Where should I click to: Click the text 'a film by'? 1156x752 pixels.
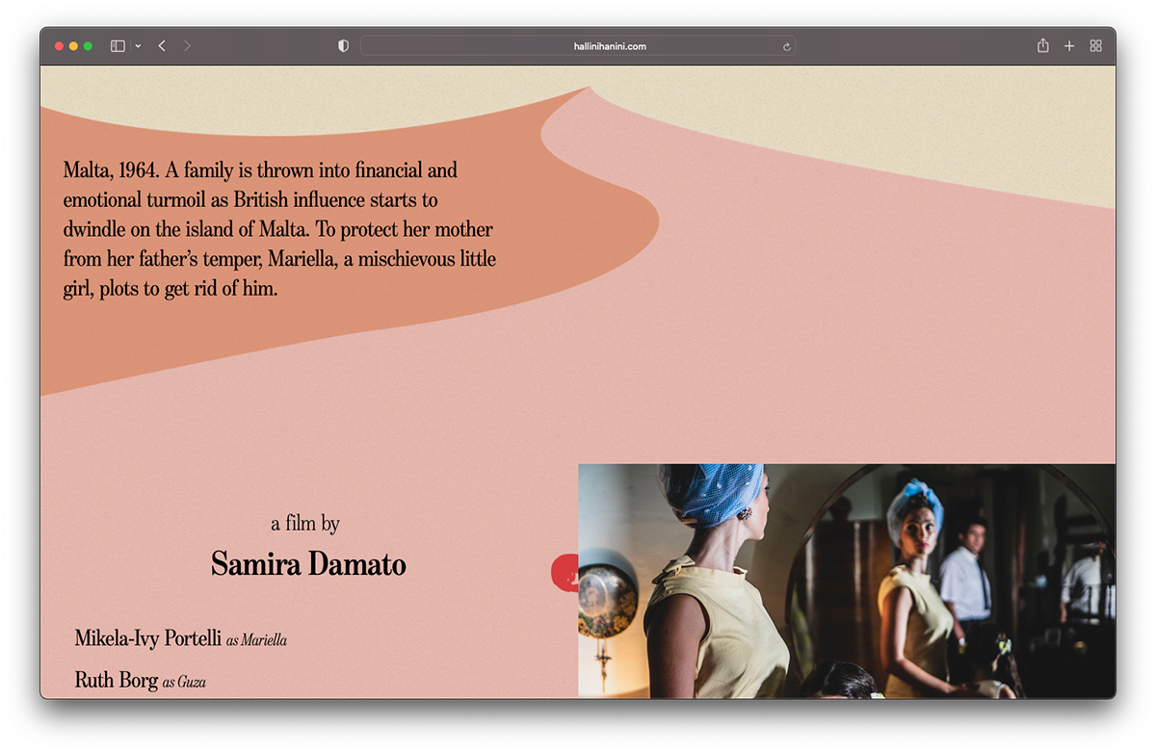[305, 524]
